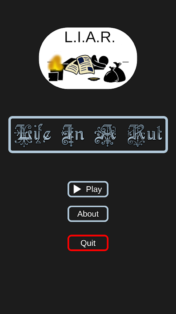Click the ornate word "Rut" in title
Image resolution: width=176 pixels, height=314 pixels.
point(145,135)
